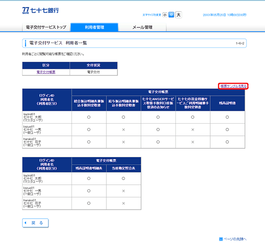Go back with the 戻る button
The width and height of the screenshot is (265, 244).
tap(35, 223)
